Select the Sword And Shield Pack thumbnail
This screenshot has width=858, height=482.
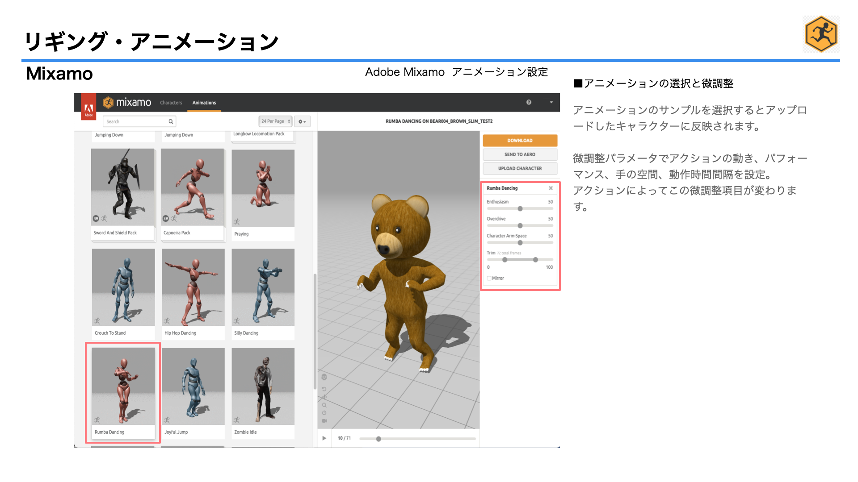point(122,187)
